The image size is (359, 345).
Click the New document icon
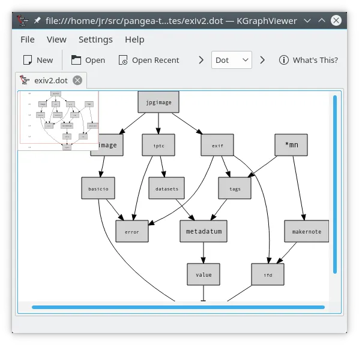pos(28,60)
